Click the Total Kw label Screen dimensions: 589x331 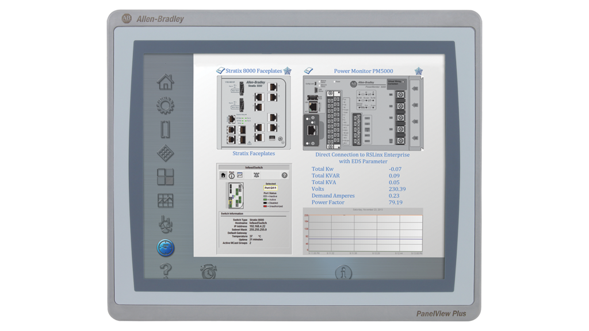tap(322, 170)
